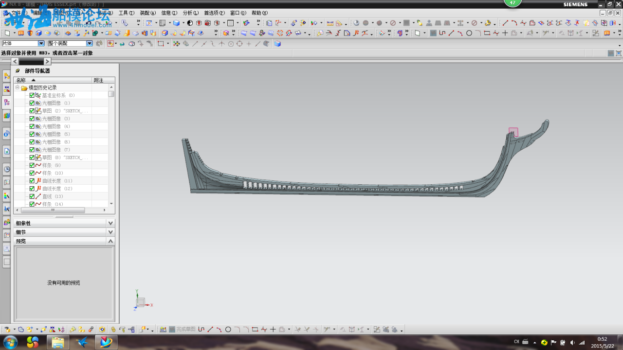The width and height of the screenshot is (623, 350).
Task: Click the Fillet tool in second toolbar row
Action: pyautogui.click(x=478, y=33)
